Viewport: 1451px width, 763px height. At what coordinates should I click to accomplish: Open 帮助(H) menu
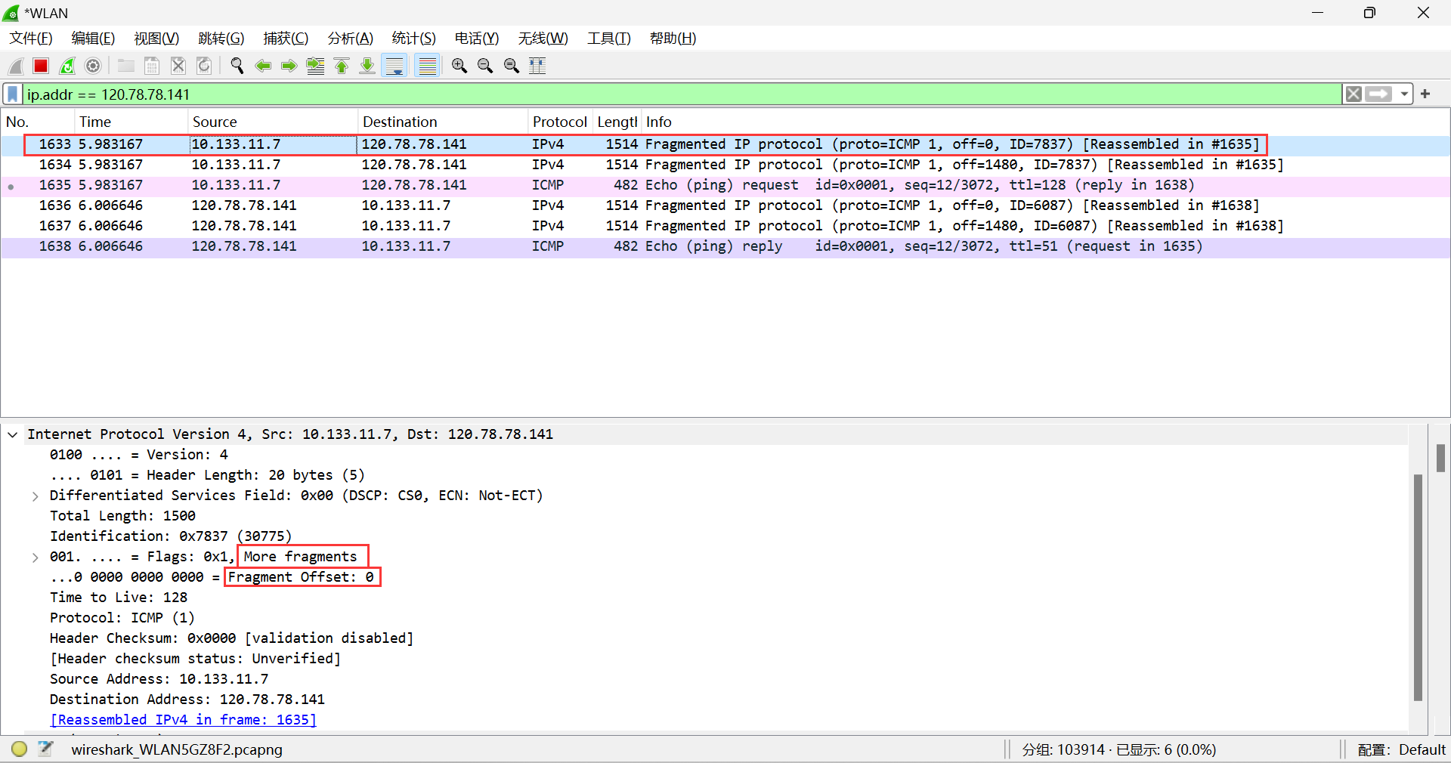pos(673,39)
